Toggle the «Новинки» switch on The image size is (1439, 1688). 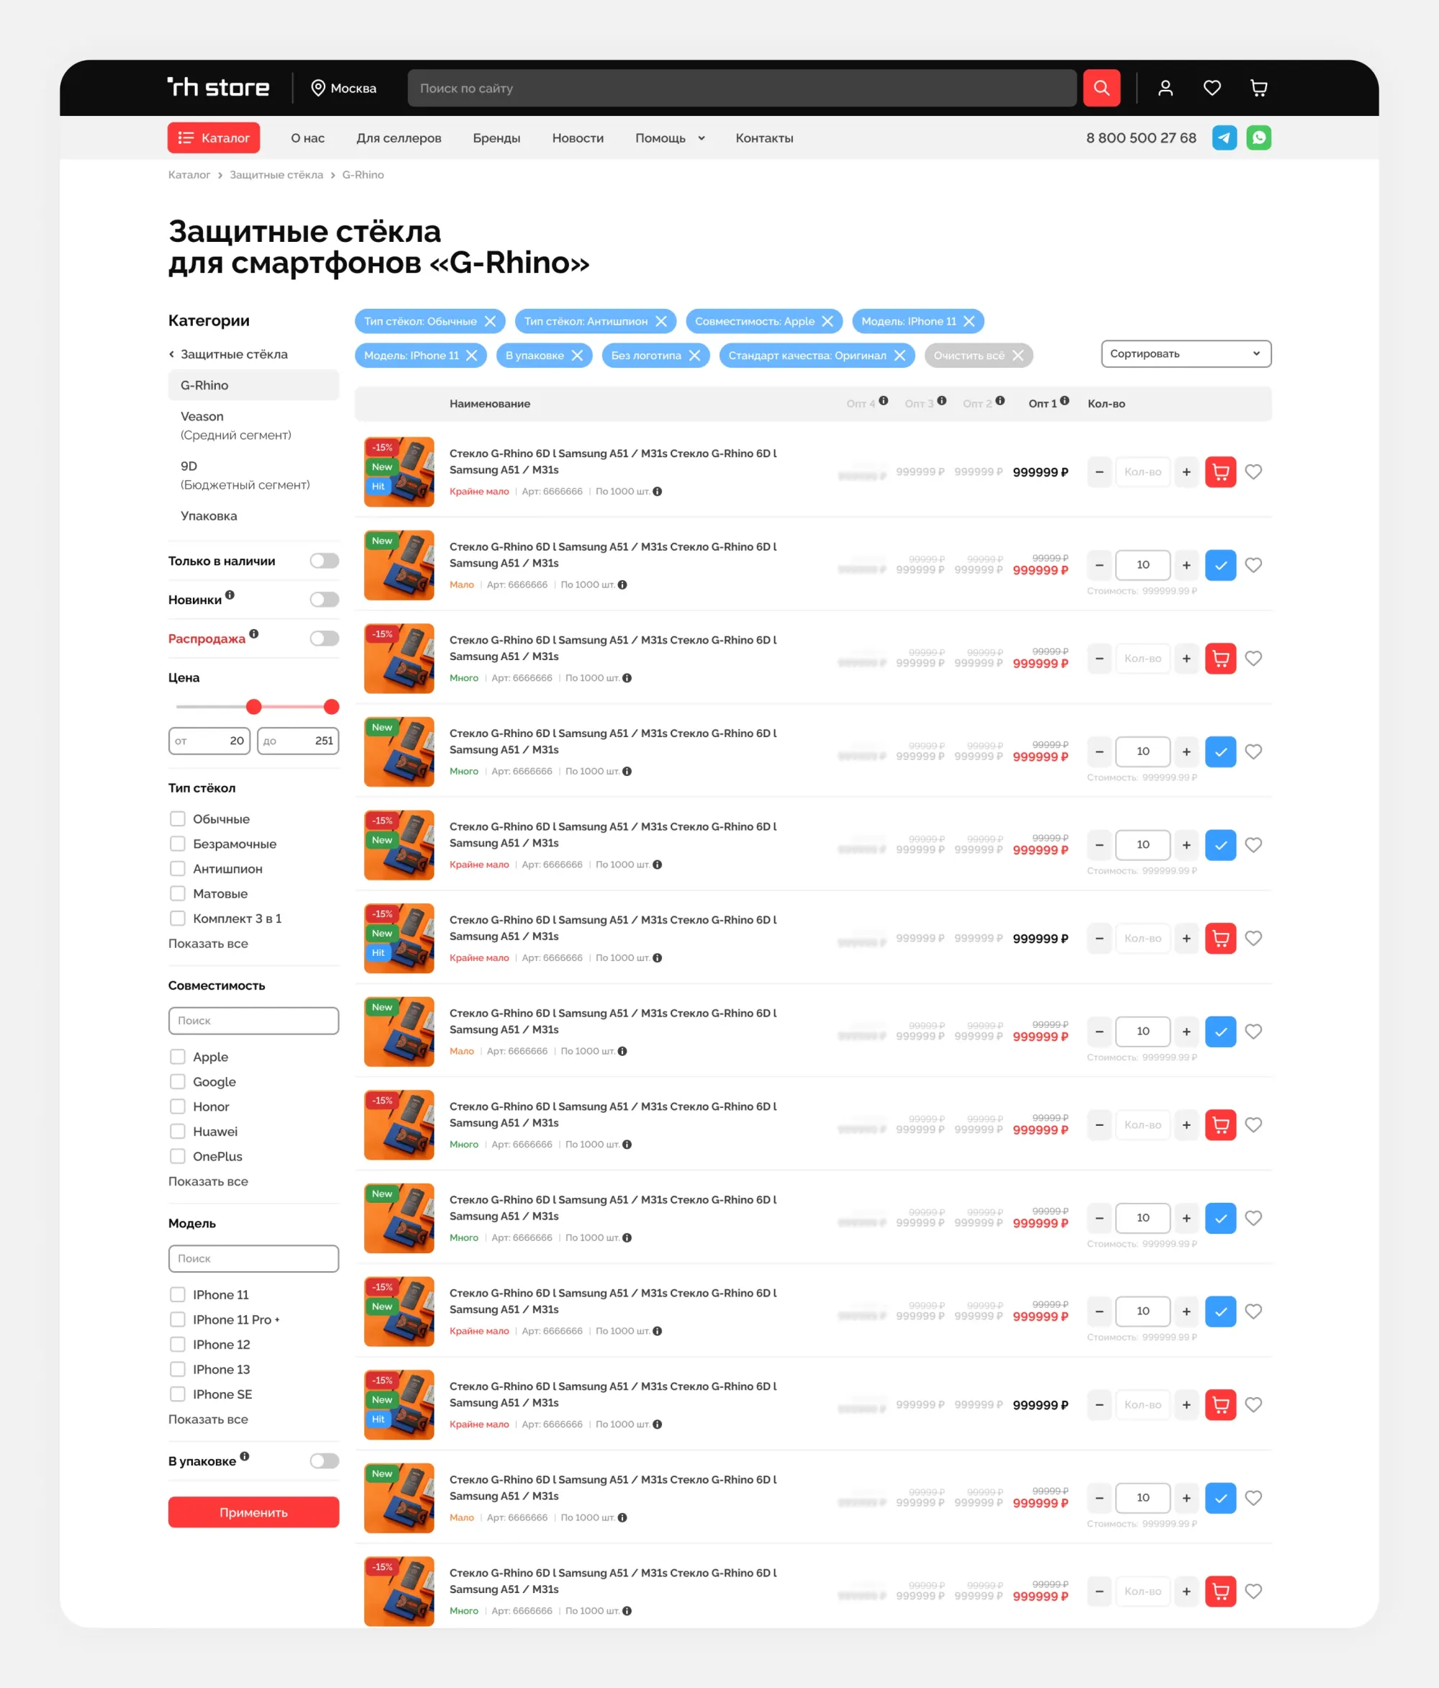(x=325, y=598)
